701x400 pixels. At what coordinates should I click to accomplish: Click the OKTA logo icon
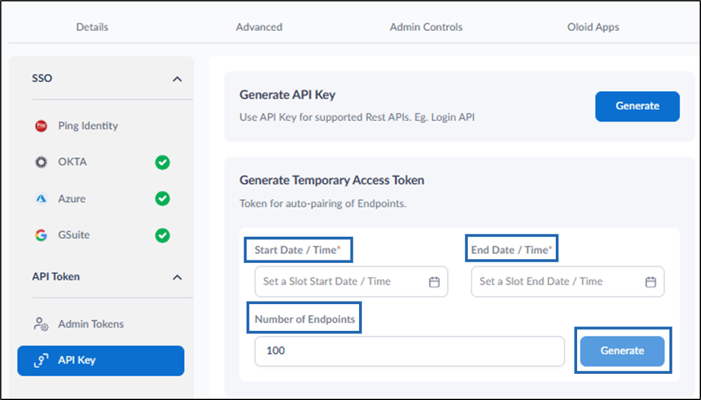tap(41, 162)
